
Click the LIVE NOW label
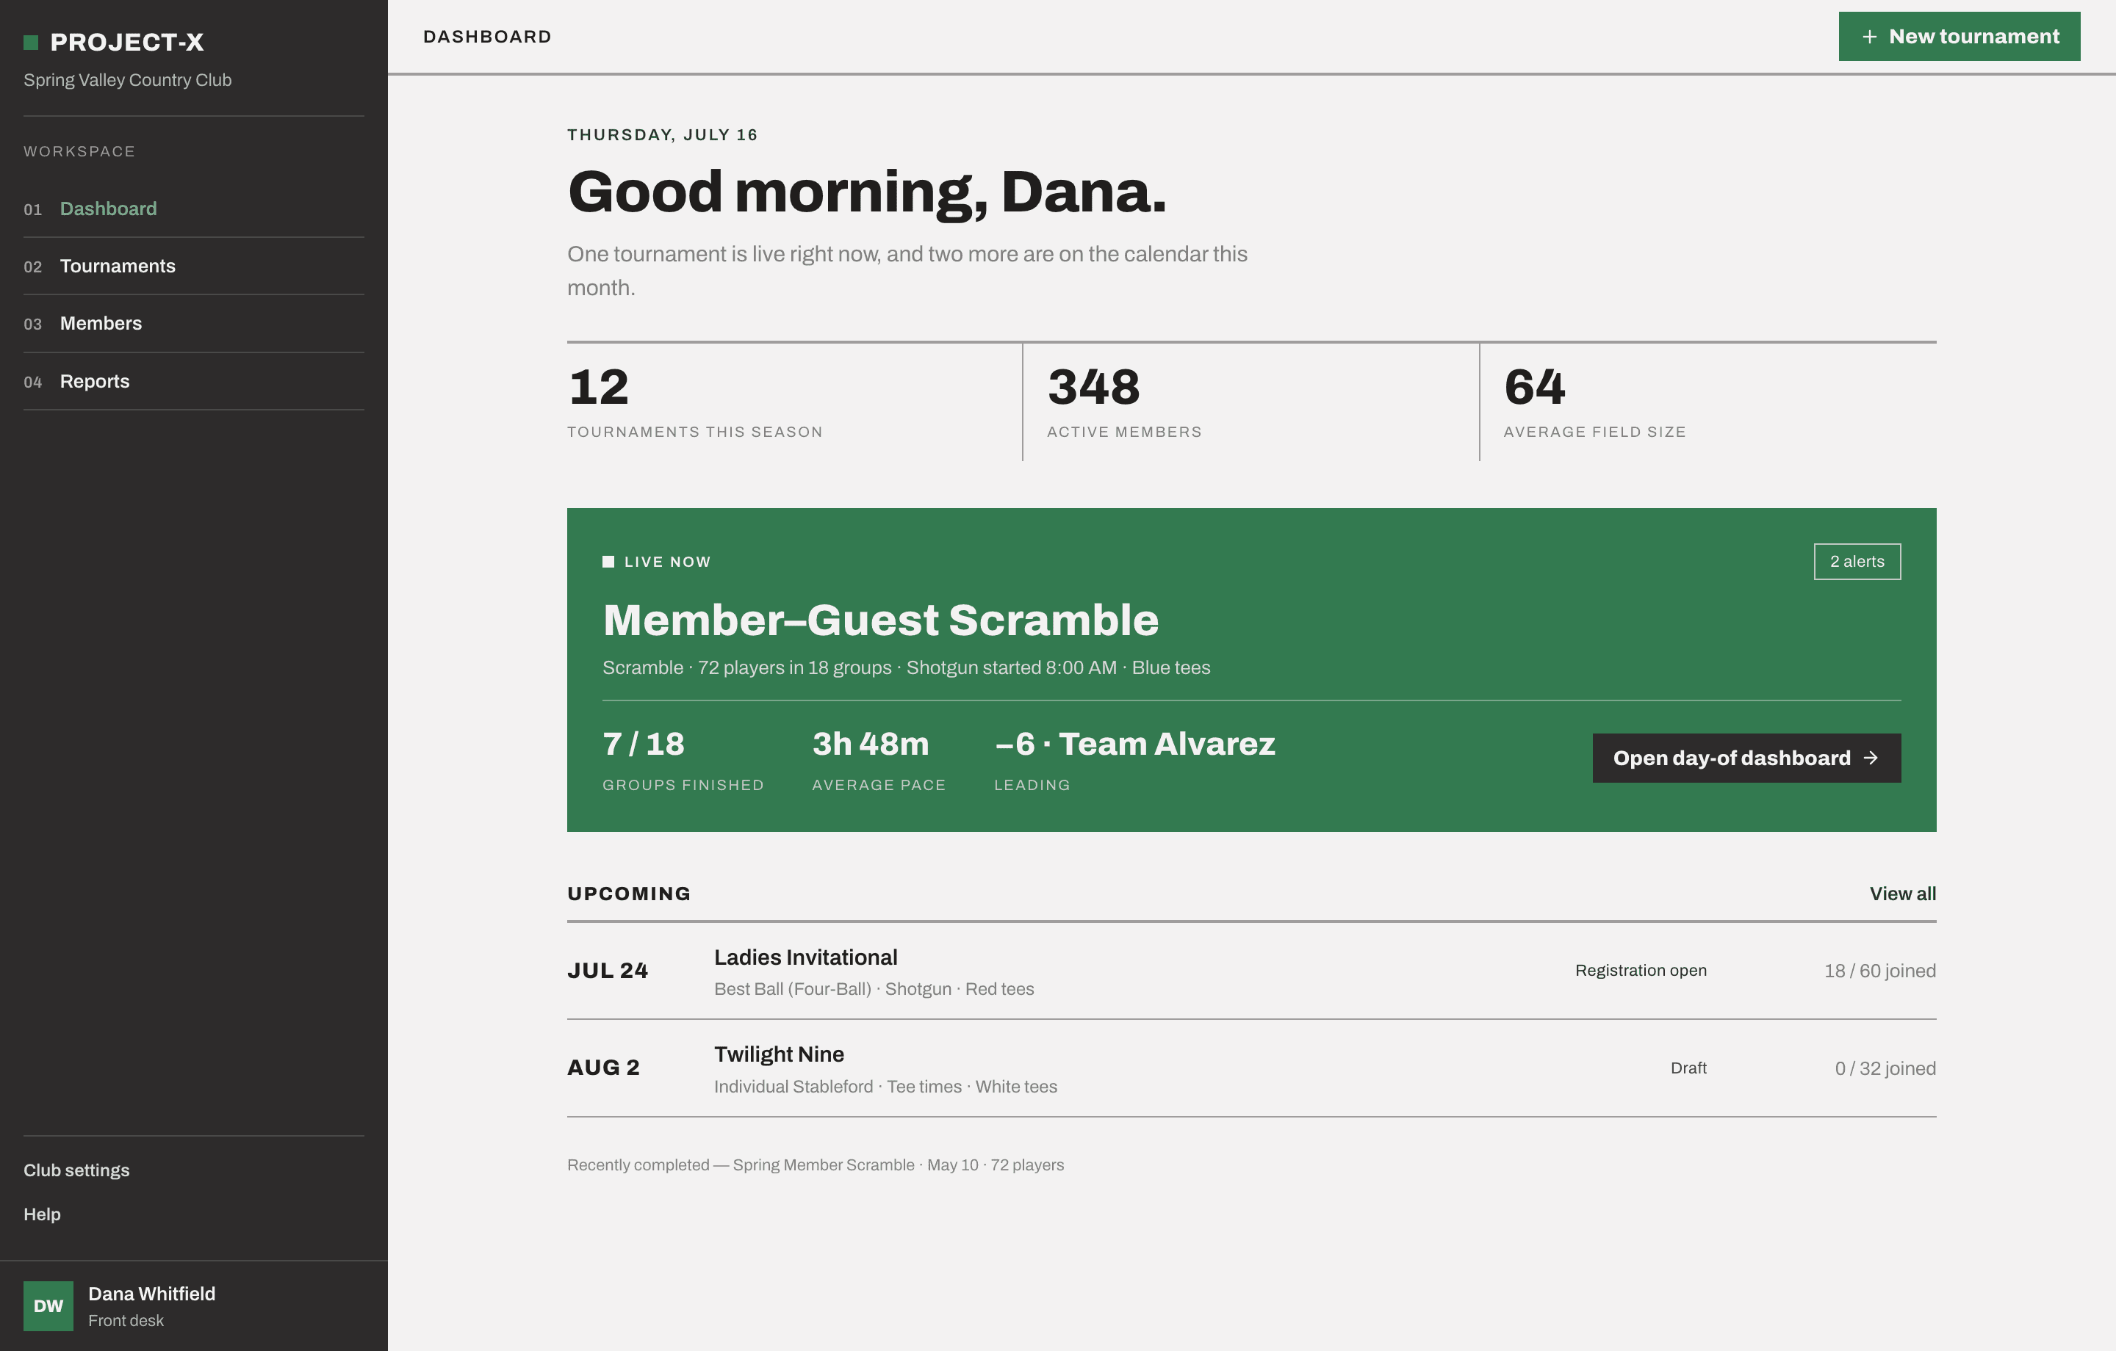coord(667,562)
